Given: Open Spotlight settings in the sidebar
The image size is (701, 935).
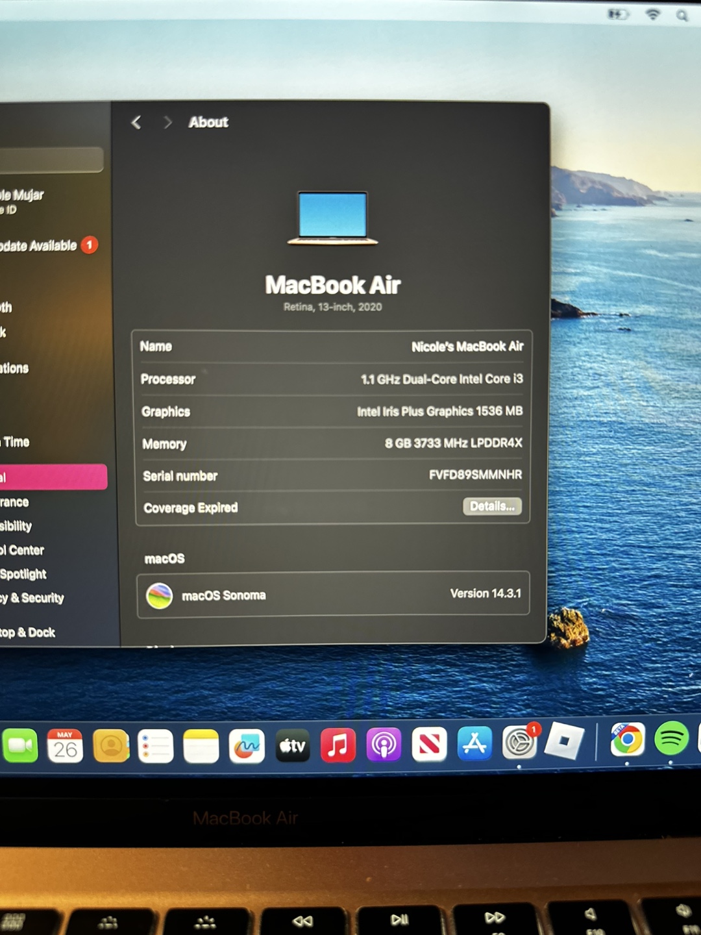Looking at the screenshot, I should 23,574.
